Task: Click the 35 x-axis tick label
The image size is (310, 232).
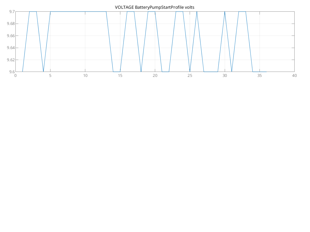Action: tap(260, 76)
